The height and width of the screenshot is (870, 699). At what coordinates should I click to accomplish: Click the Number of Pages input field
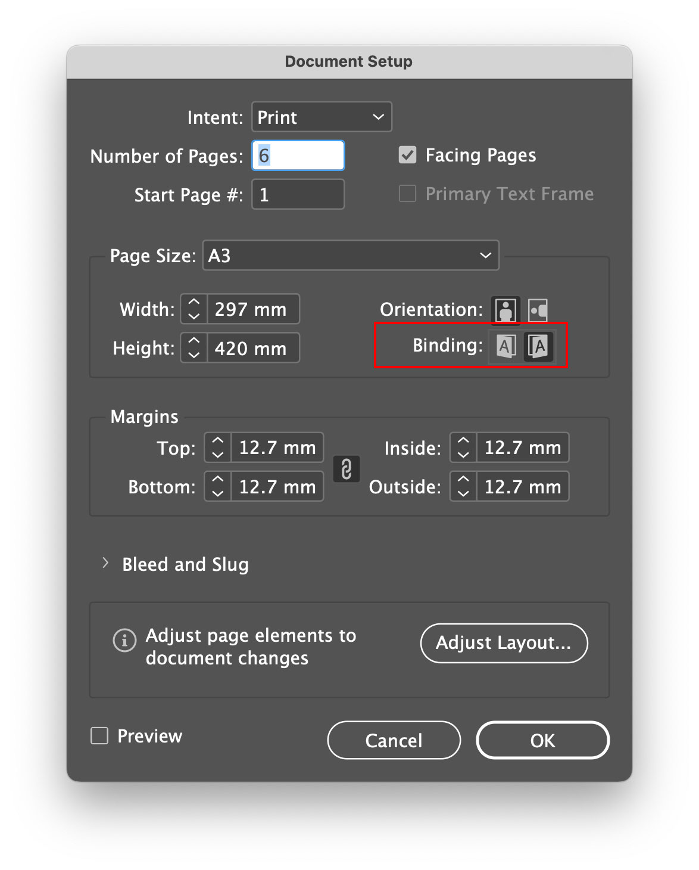coord(298,155)
